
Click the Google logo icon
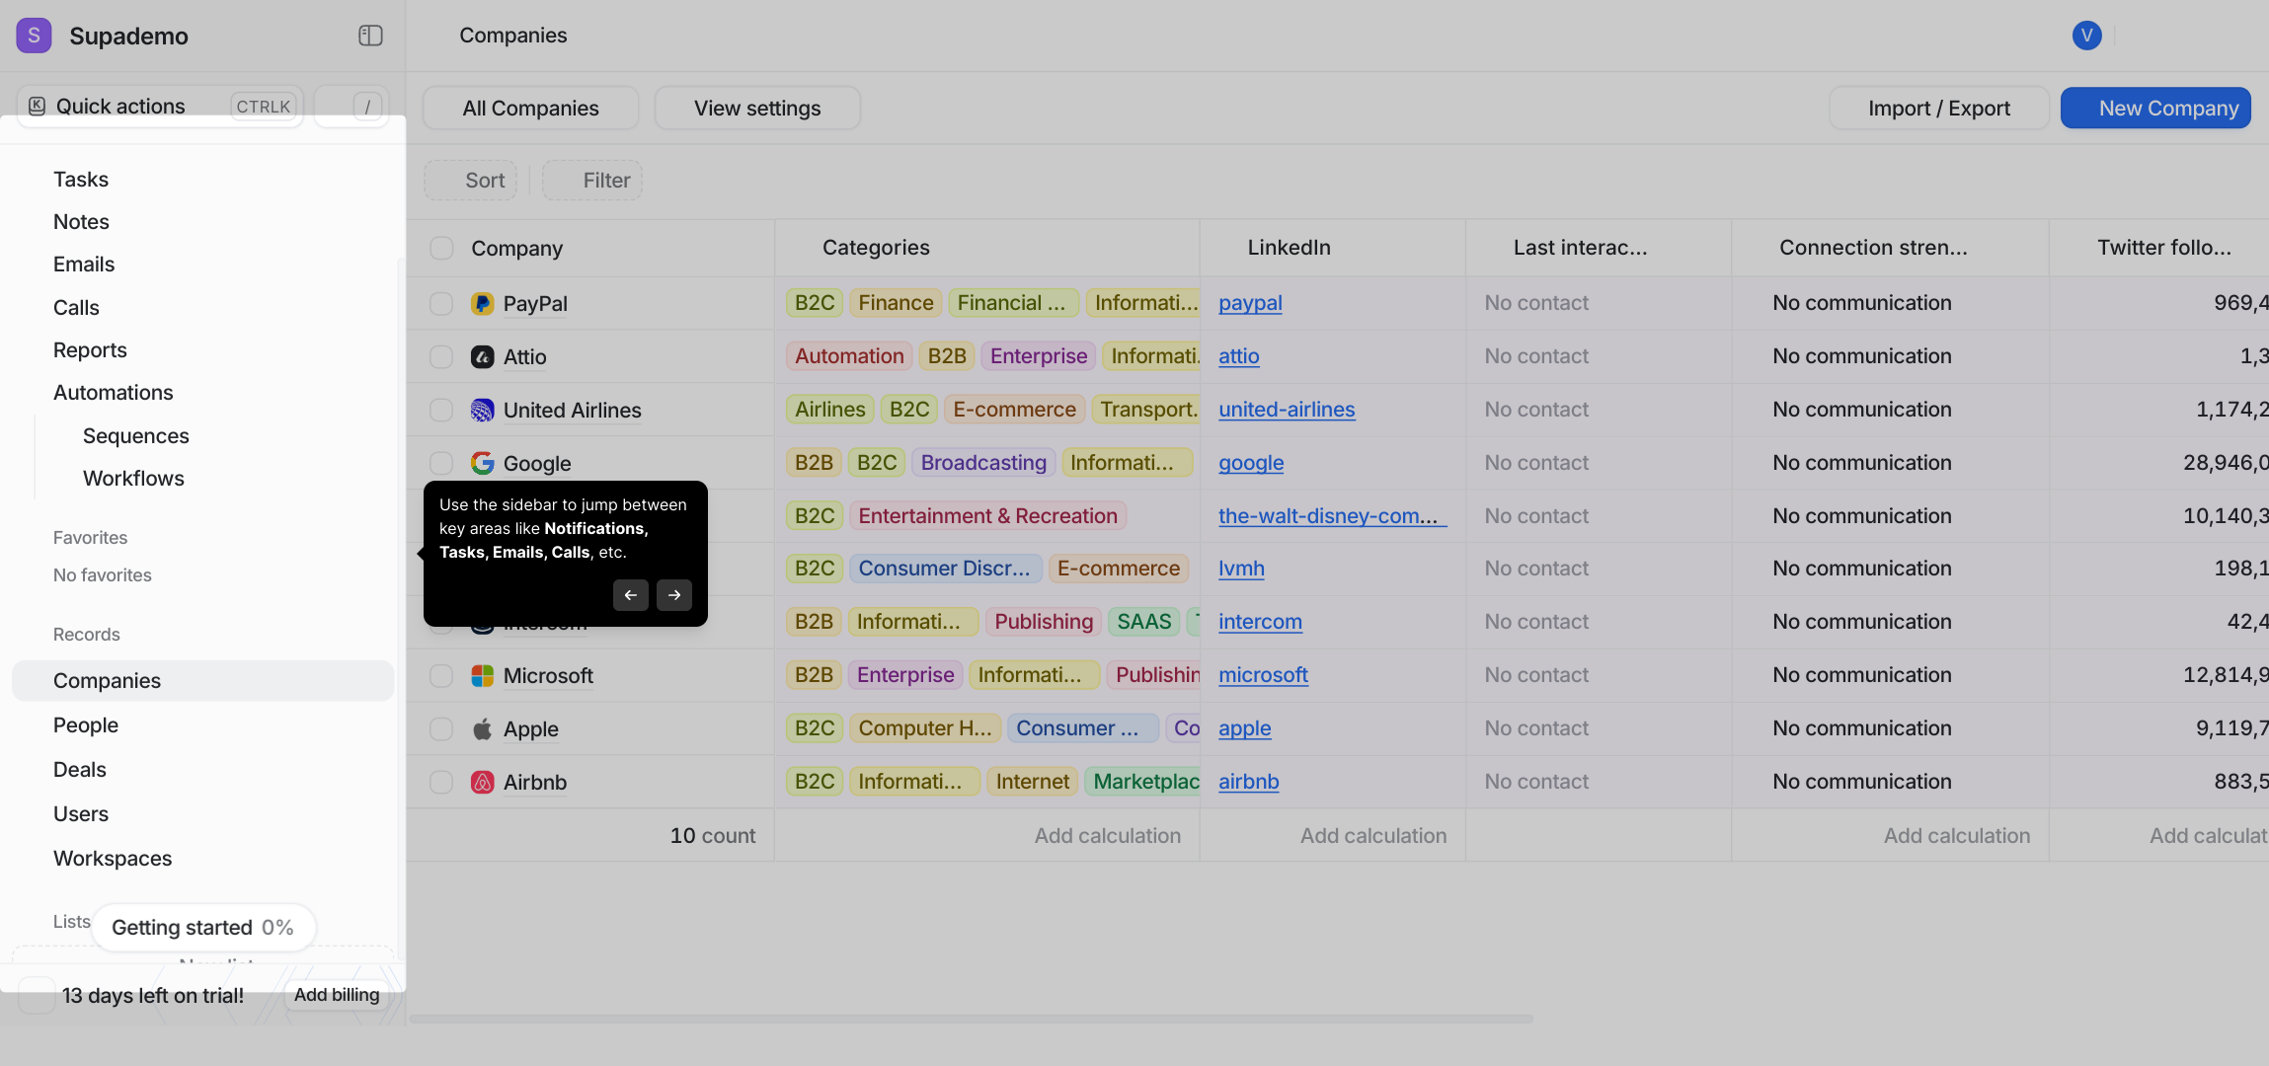click(482, 463)
